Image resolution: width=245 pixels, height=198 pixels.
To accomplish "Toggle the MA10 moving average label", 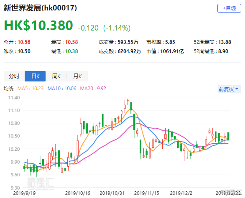I will point(62,89).
